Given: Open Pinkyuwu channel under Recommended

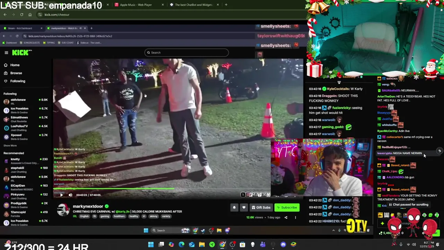Looking at the screenshot, I should [x=26, y=196].
